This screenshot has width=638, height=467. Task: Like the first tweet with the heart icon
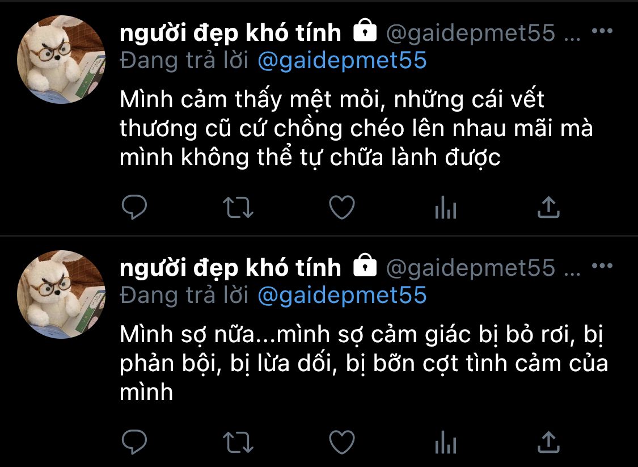click(x=342, y=207)
